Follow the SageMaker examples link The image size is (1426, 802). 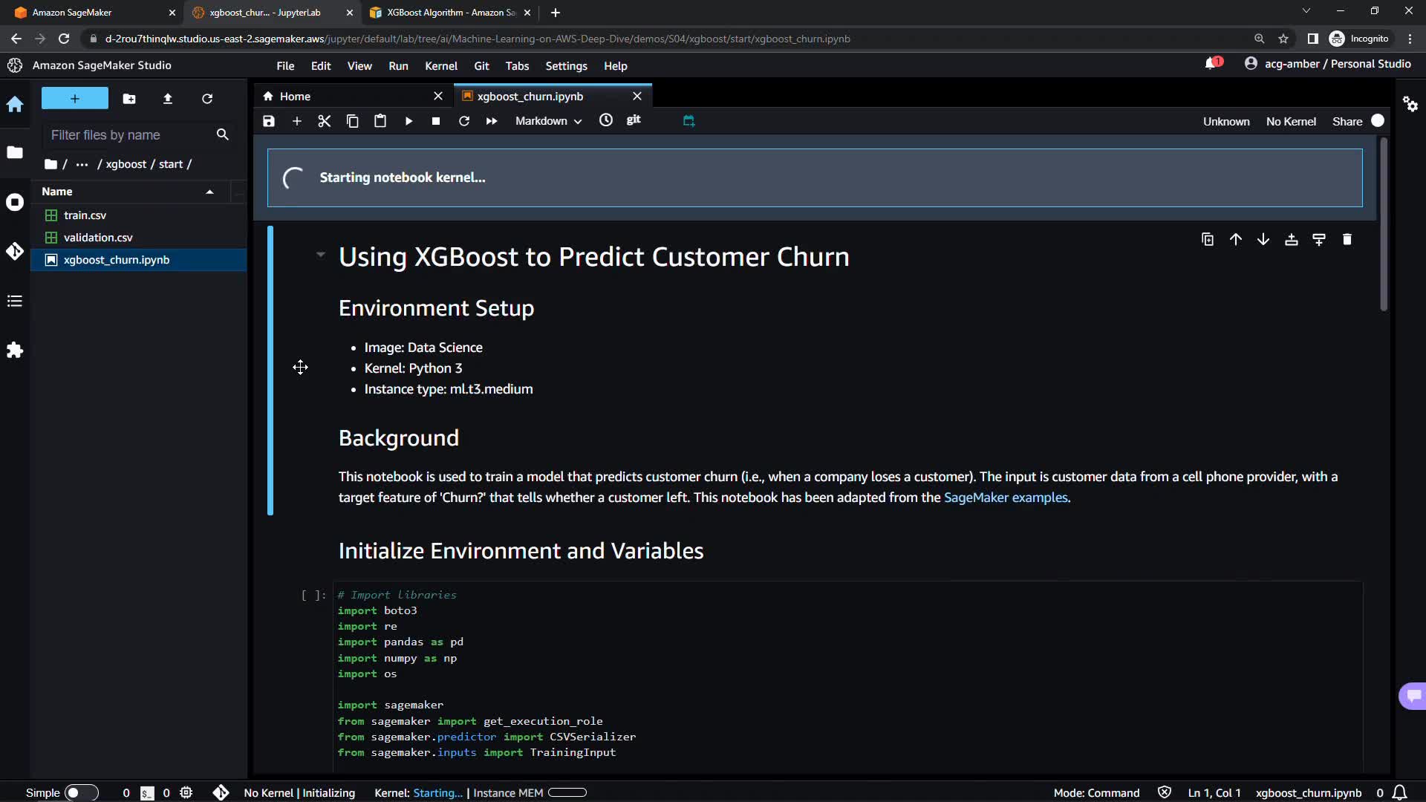[x=1005, y=498]
